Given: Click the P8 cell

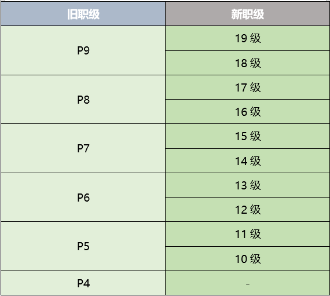Looking at the screenshot, I should 83,100.
